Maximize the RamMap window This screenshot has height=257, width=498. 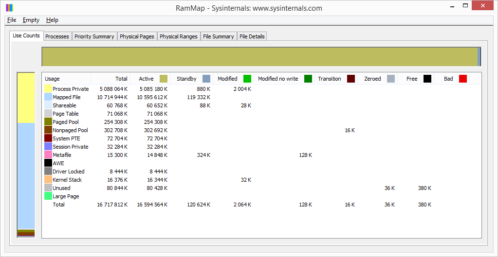point(465,5)
